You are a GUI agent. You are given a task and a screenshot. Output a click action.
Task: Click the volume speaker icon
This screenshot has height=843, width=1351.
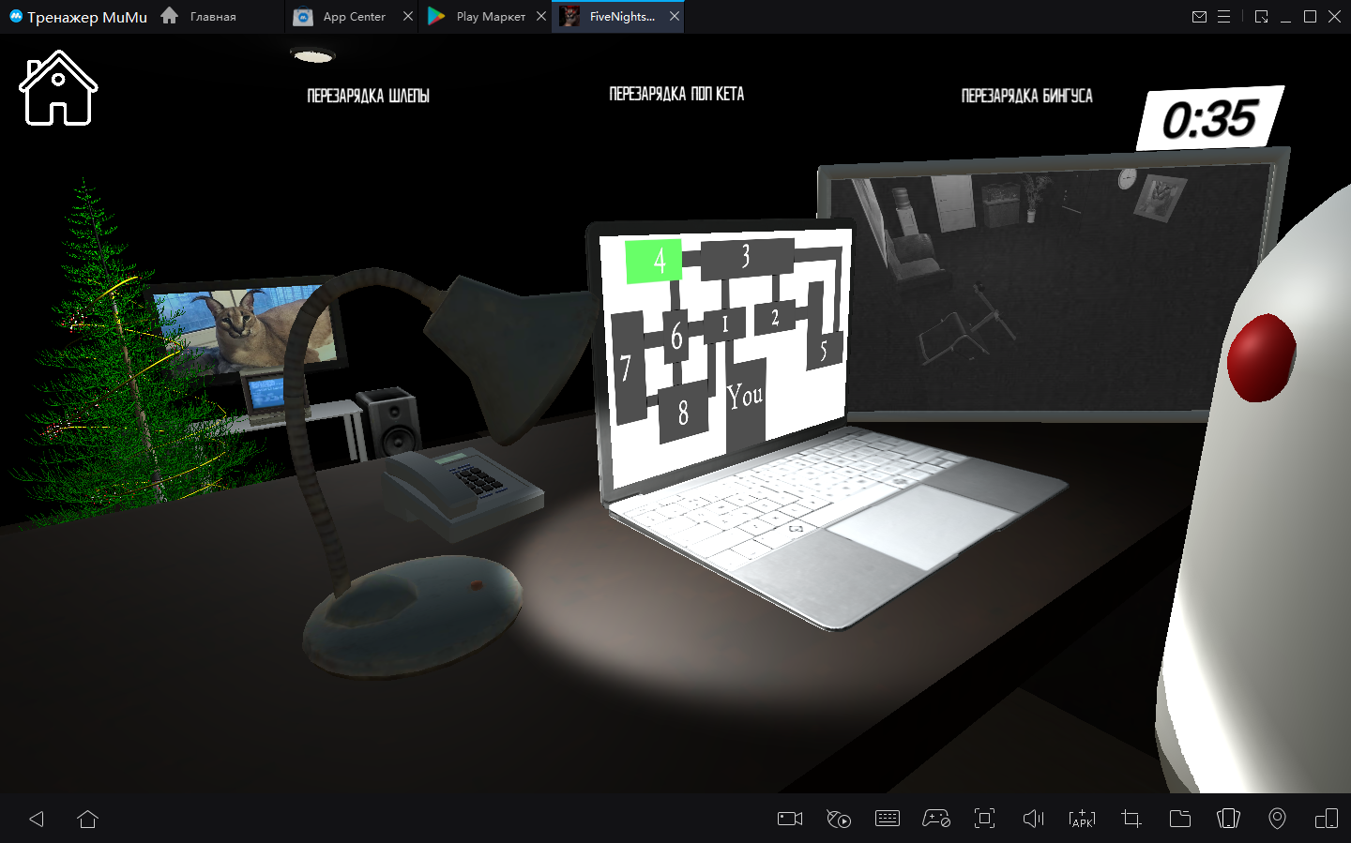point(1033,819)
